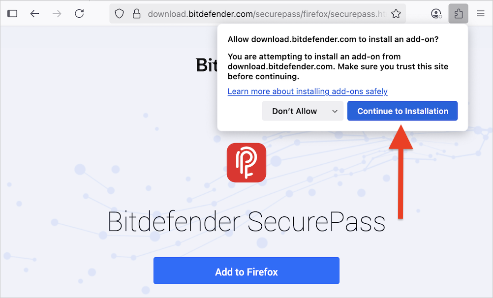Image resolution: width=493 pixels, height=298 pixels.
Task: Open the Extensions puzzle-piece button
Action: pos(458,14)
